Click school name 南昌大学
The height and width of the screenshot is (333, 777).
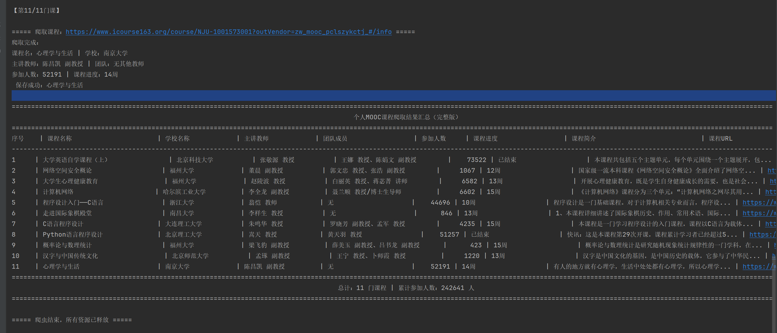[x=182, y=213]
